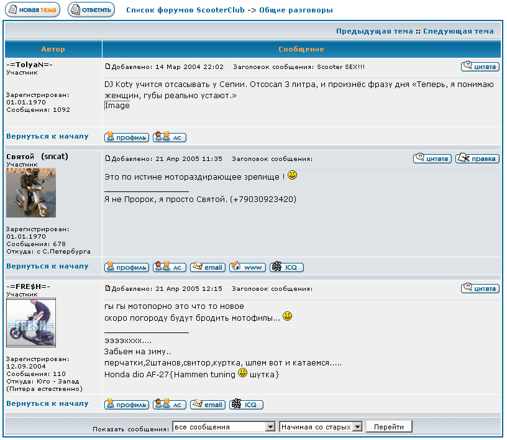The width and height of the screenshot is (507, 440).
Task: Open TolyaN's profile via the profile icon
Action: tap(127, 137)
